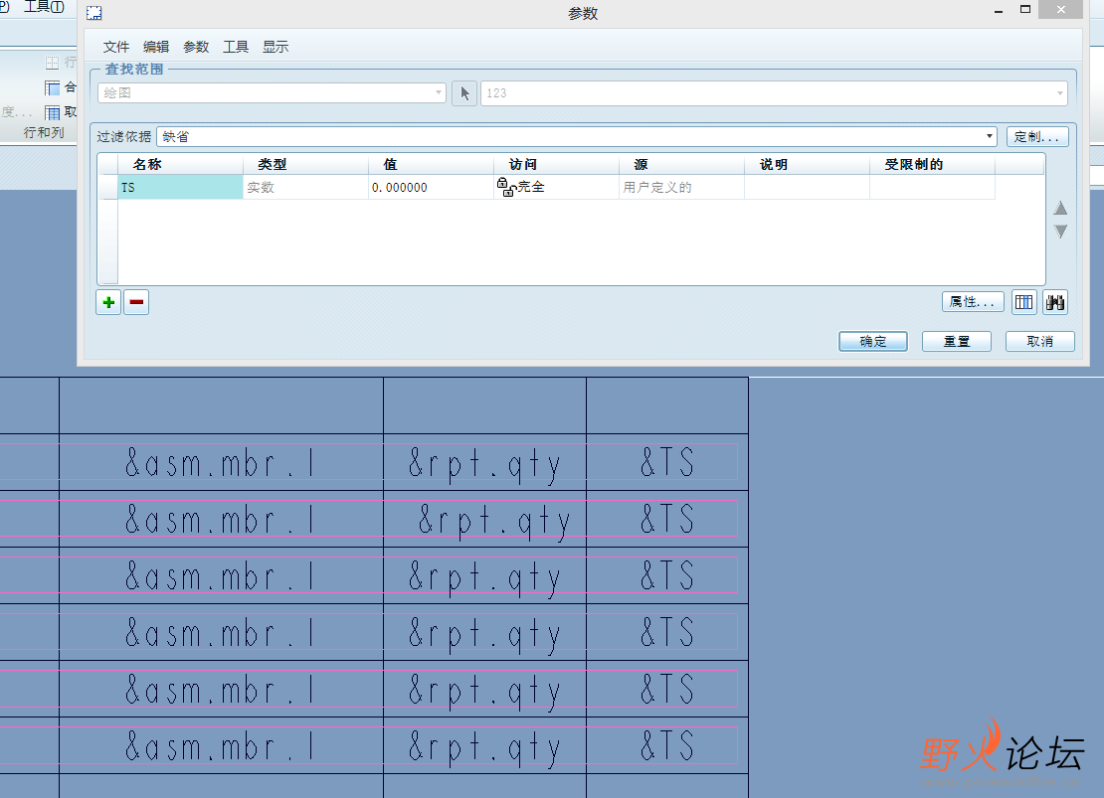This screenshot has height=798, width=1104.
Task: Cancel with the 取消 button
Action: tap(1040, 341)
